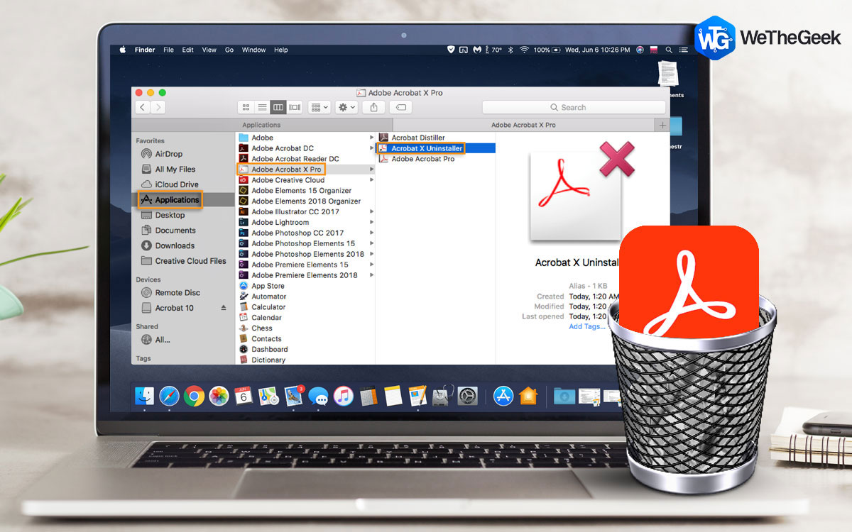Open the File menu

(168, 50)
